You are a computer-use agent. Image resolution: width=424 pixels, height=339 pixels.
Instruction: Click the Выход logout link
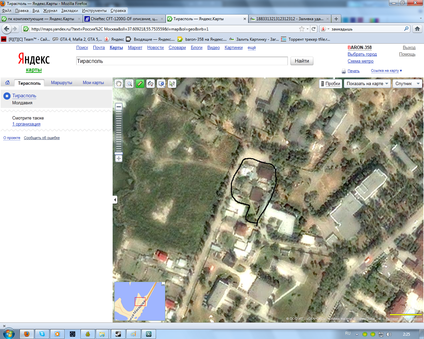[x=409, y=48]
